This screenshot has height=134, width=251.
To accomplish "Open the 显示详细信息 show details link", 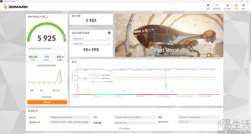I will point(124,129).
